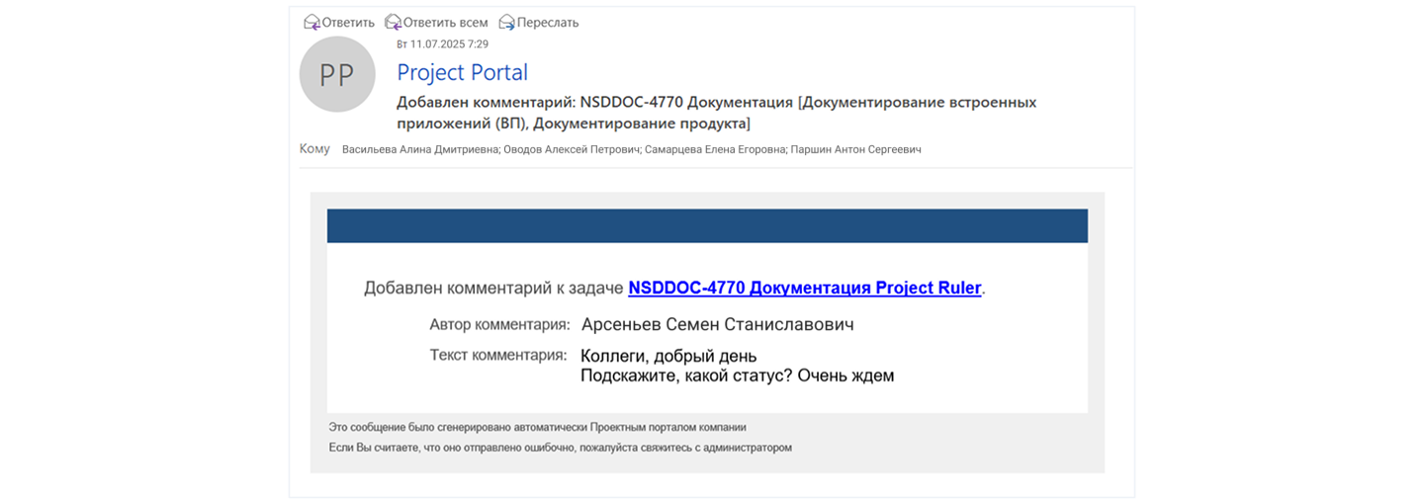1424x504 pixels.
Task: Click the comment line asking какой статус
Action: click(737, 376)
